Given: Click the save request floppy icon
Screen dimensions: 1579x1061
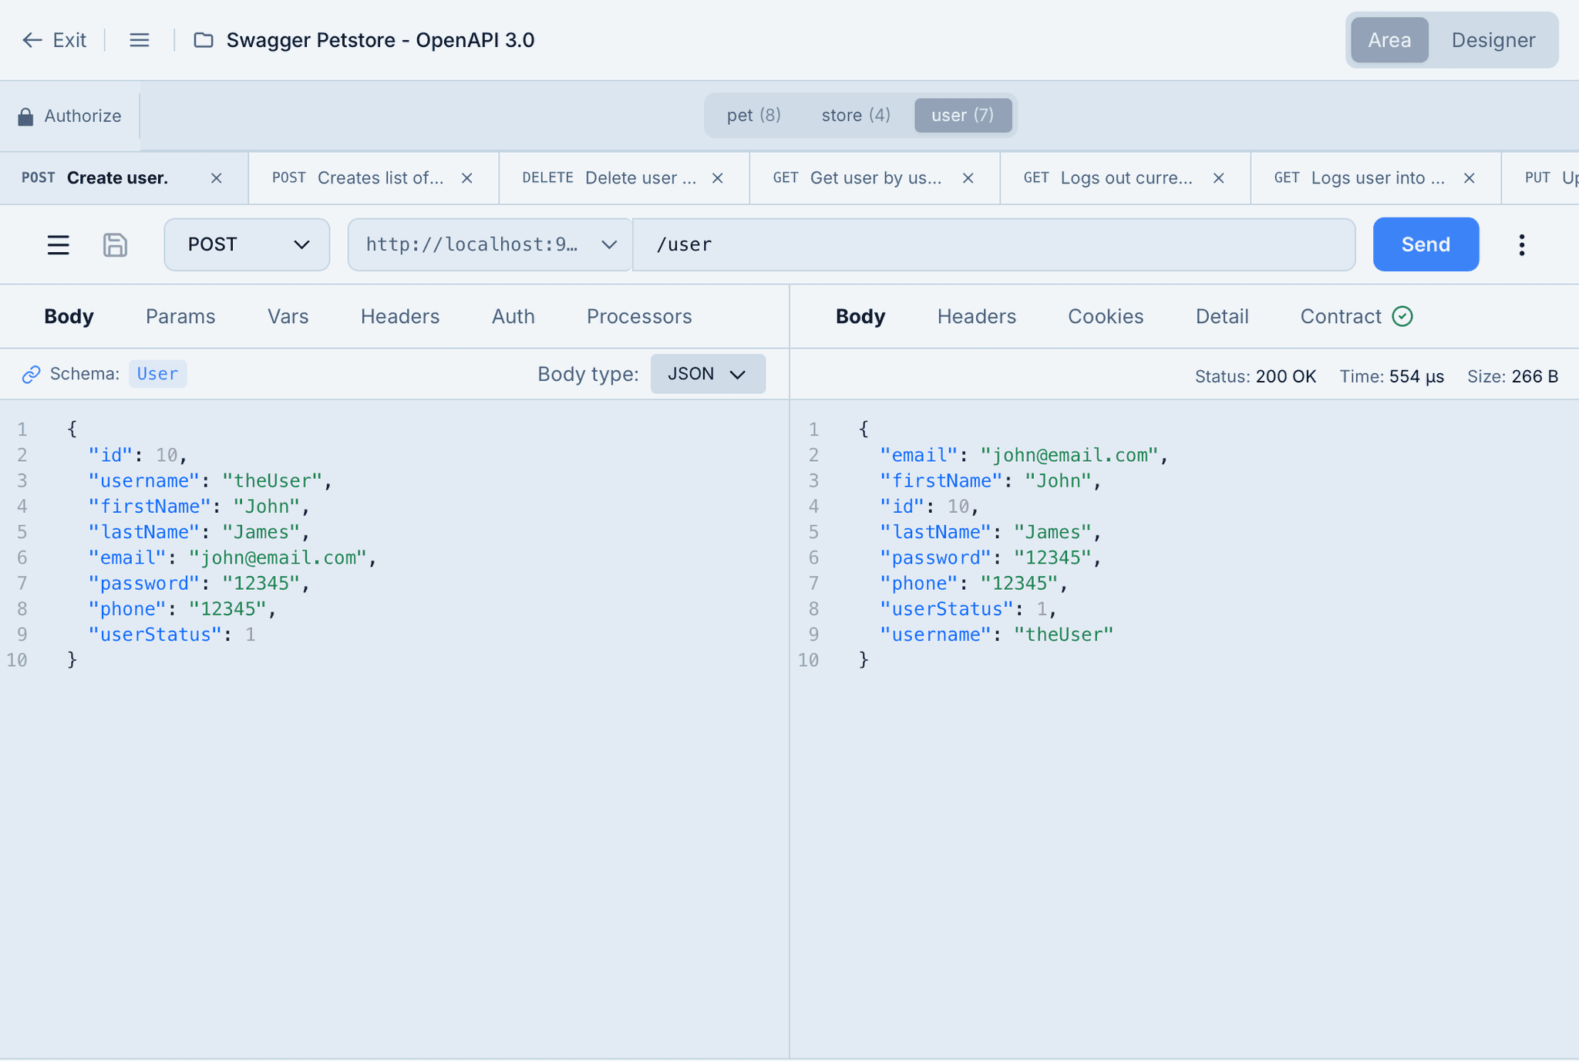Looking at the screenshot, I should tap(115, 245).
